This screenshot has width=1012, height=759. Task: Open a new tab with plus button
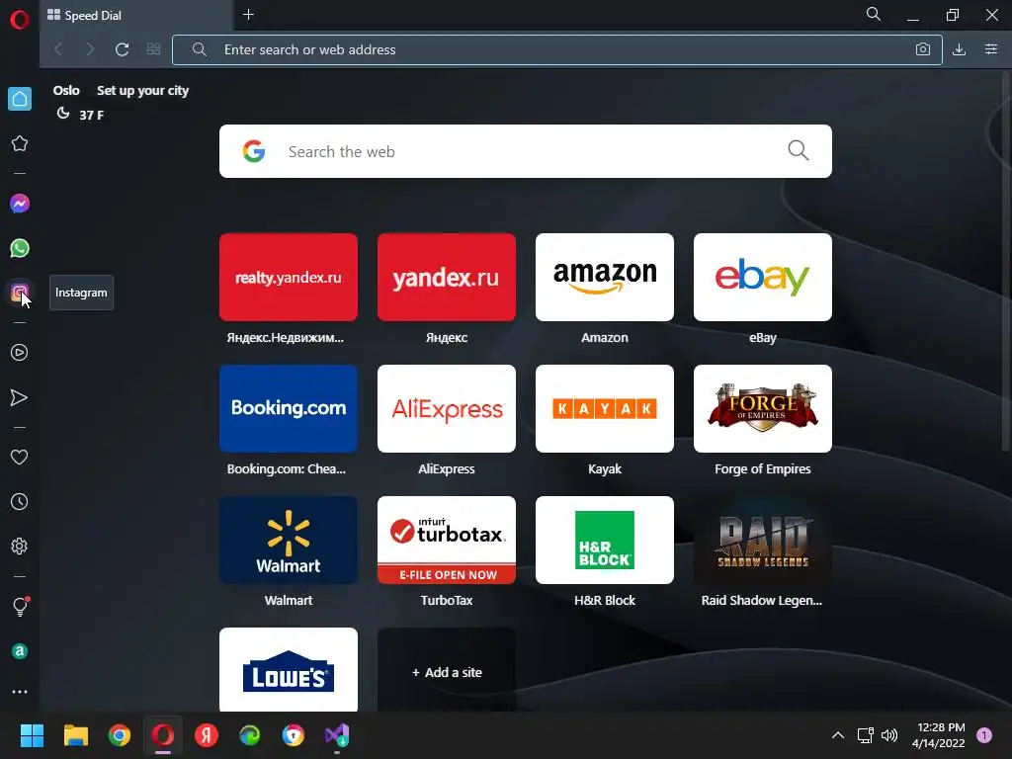[x=248, y=15]
